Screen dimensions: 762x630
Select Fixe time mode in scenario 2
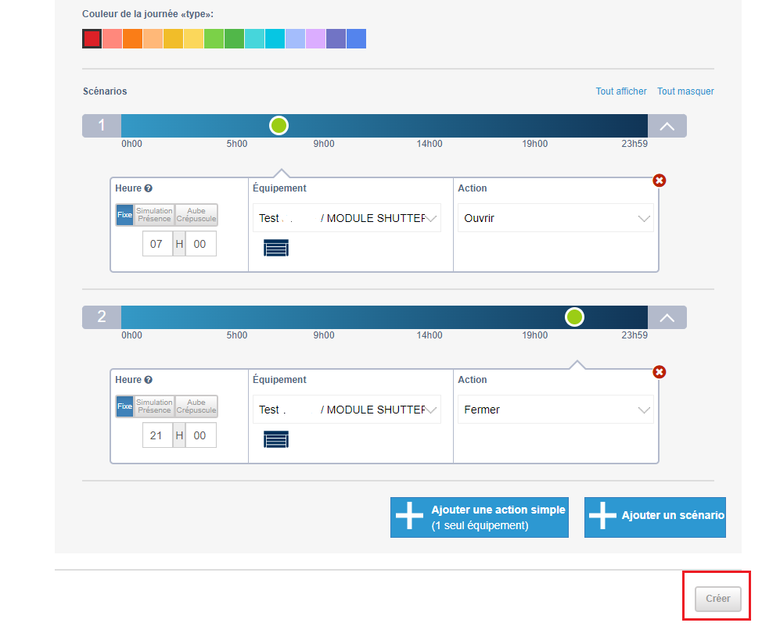(x=124, y=406)
